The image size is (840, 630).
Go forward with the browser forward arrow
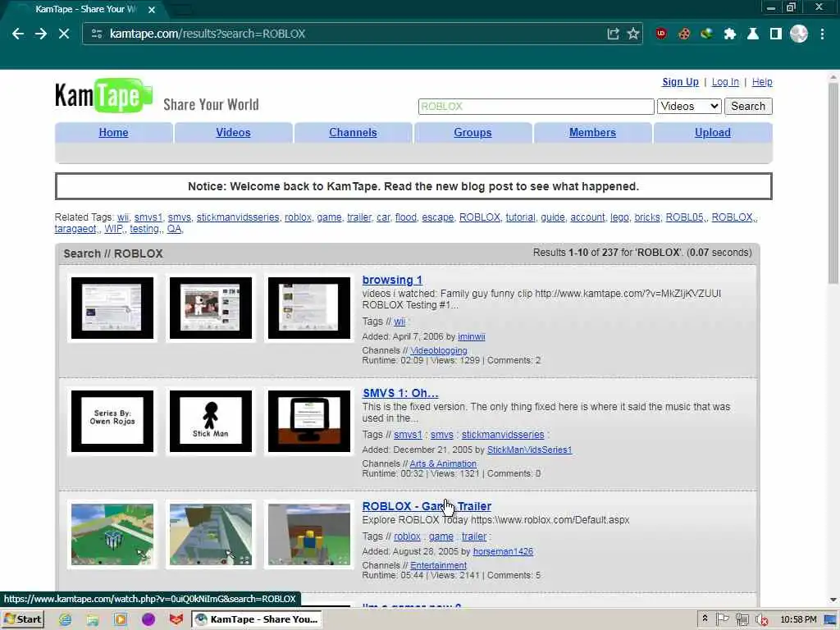tap(41, 34)
